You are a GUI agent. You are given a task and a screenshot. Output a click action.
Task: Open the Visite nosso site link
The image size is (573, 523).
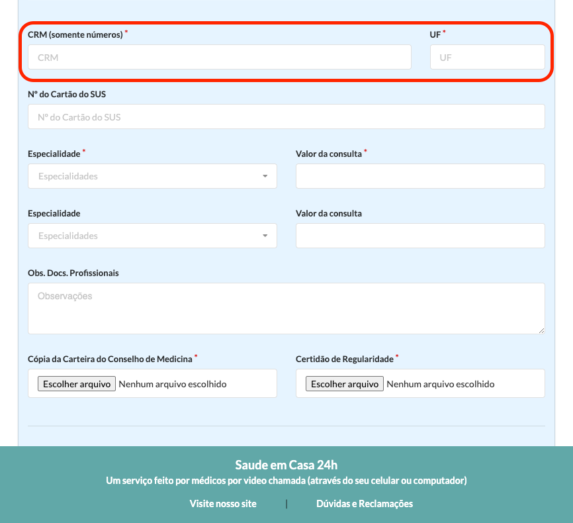(223, 504)
